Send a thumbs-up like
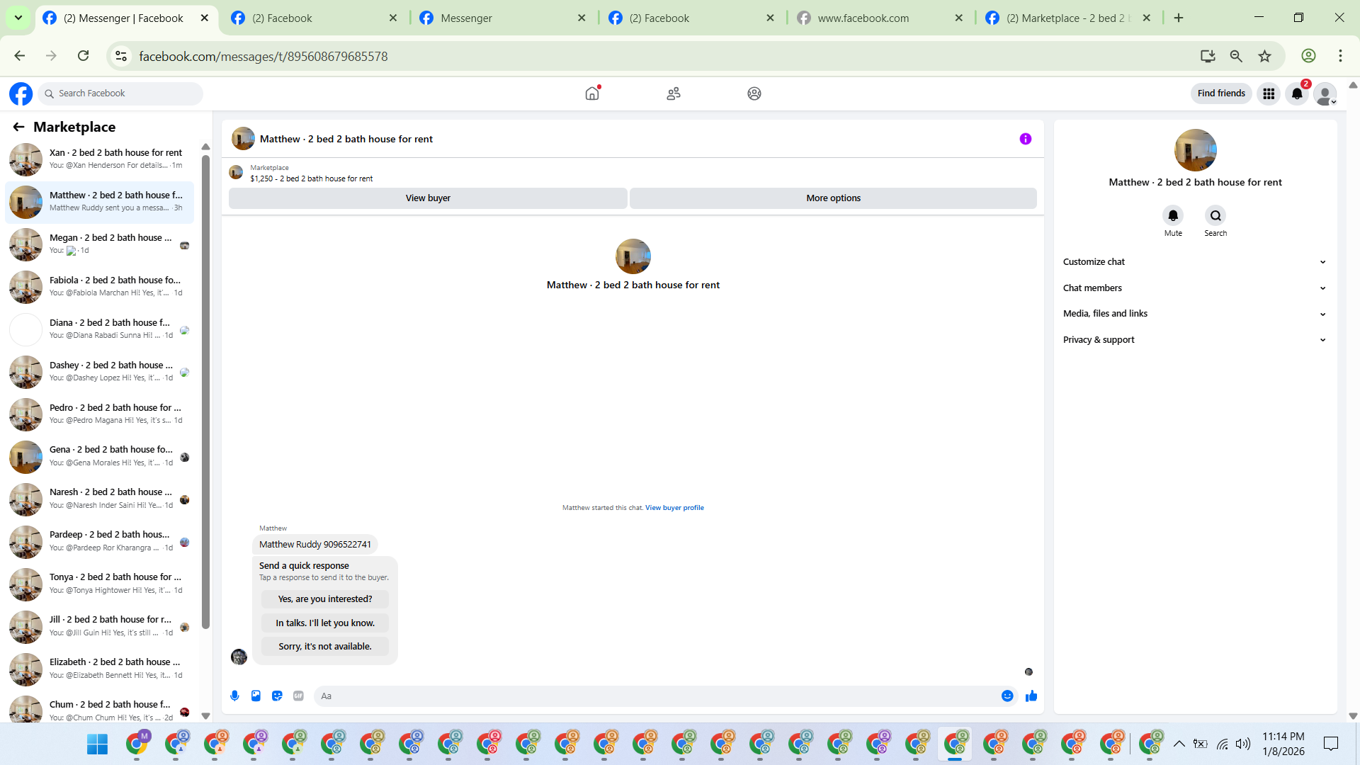Viewport: 1360px width, 765px height. coord(1031,696)
